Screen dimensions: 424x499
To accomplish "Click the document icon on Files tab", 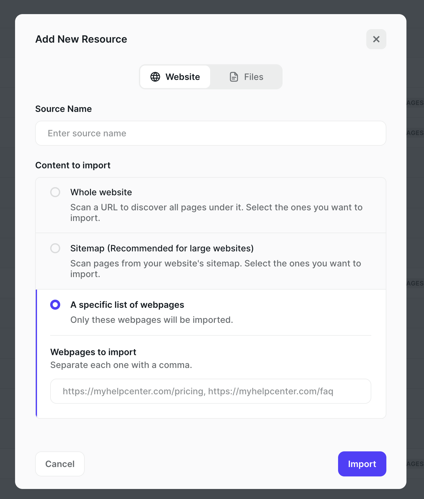I will (234, 77).
